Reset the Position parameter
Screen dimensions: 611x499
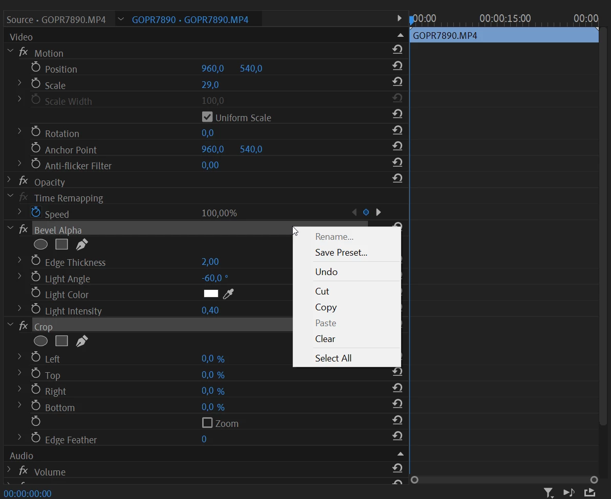click(x=397, y=66)
